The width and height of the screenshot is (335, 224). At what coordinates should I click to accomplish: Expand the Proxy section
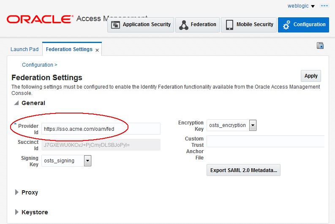coord(16,192)
